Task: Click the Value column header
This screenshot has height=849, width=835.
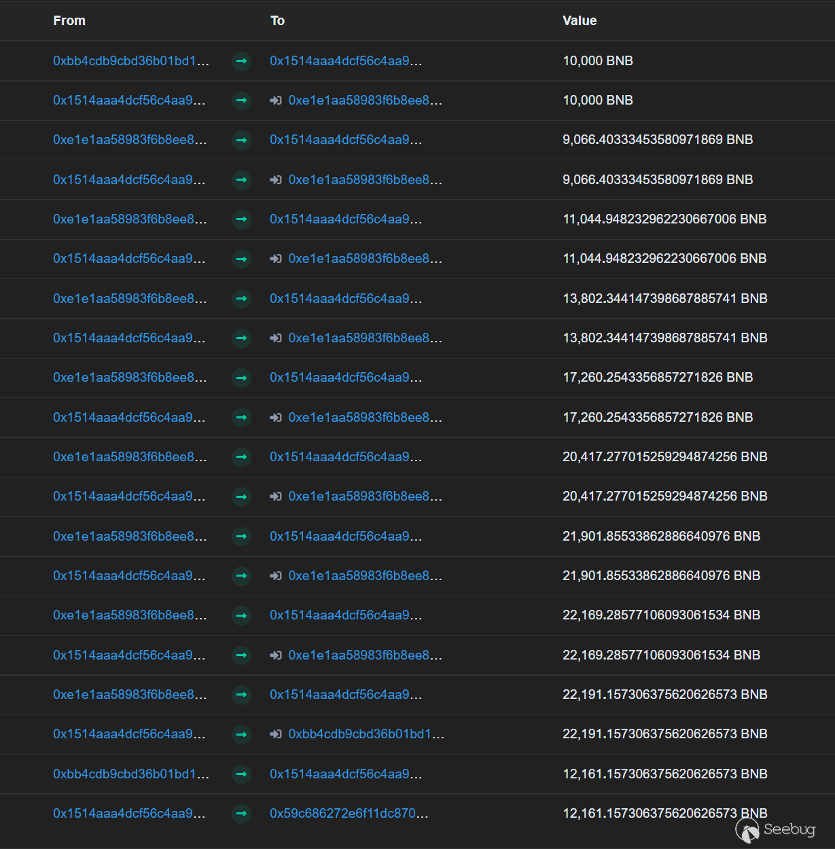Action: [580, 21]
